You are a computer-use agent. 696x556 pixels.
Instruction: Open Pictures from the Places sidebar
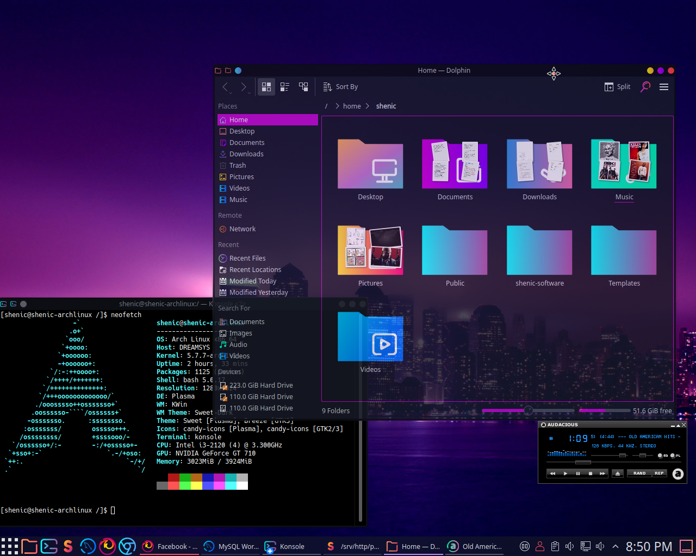268,177
